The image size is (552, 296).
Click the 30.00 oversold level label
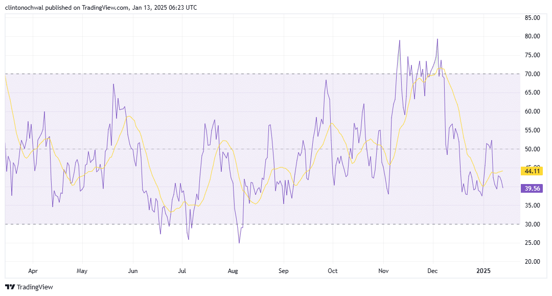point(533,224)
